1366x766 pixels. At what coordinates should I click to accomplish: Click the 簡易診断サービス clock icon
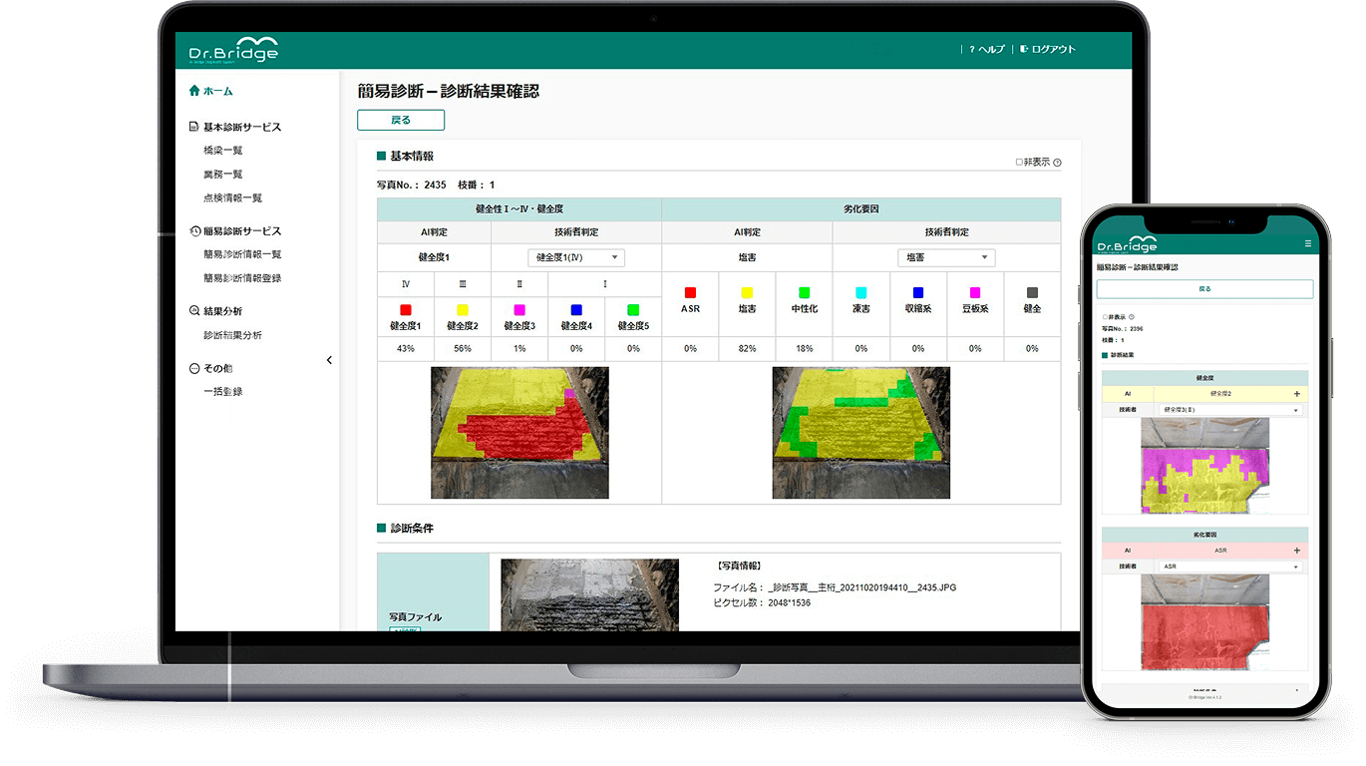click(x=194, y=231)
